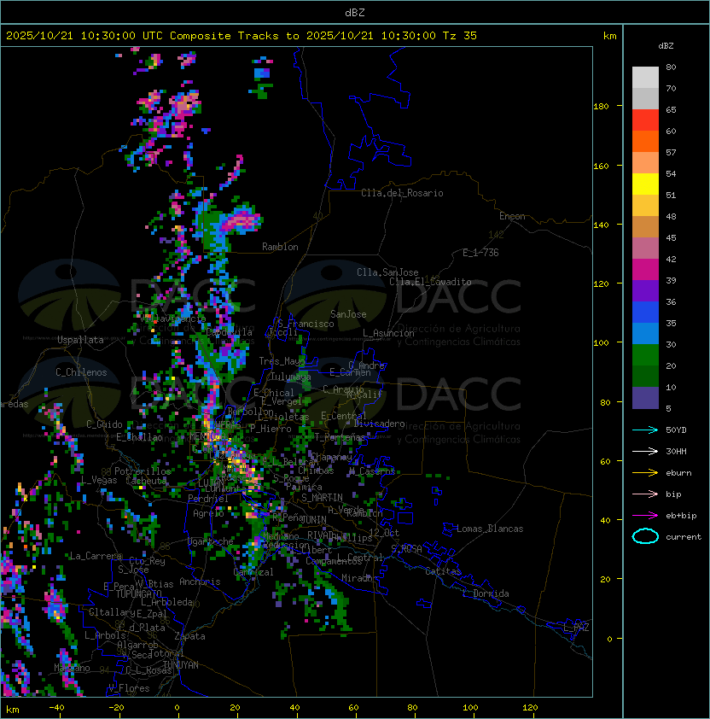Viewport: 710px width, 719px height.
Task: Click the 'TUPUNGATO' map label
Action: [138, 593]
